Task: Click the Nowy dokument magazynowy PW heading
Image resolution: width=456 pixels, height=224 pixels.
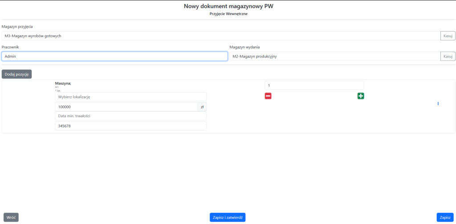Action: click(x=228, y=6)
